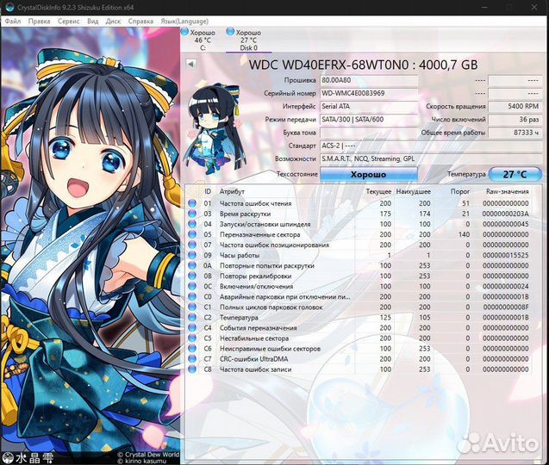The image size is (549, 465).
Task: Click the status orb for CRC-ошибки UltraDMA
Action: point(192,359)
